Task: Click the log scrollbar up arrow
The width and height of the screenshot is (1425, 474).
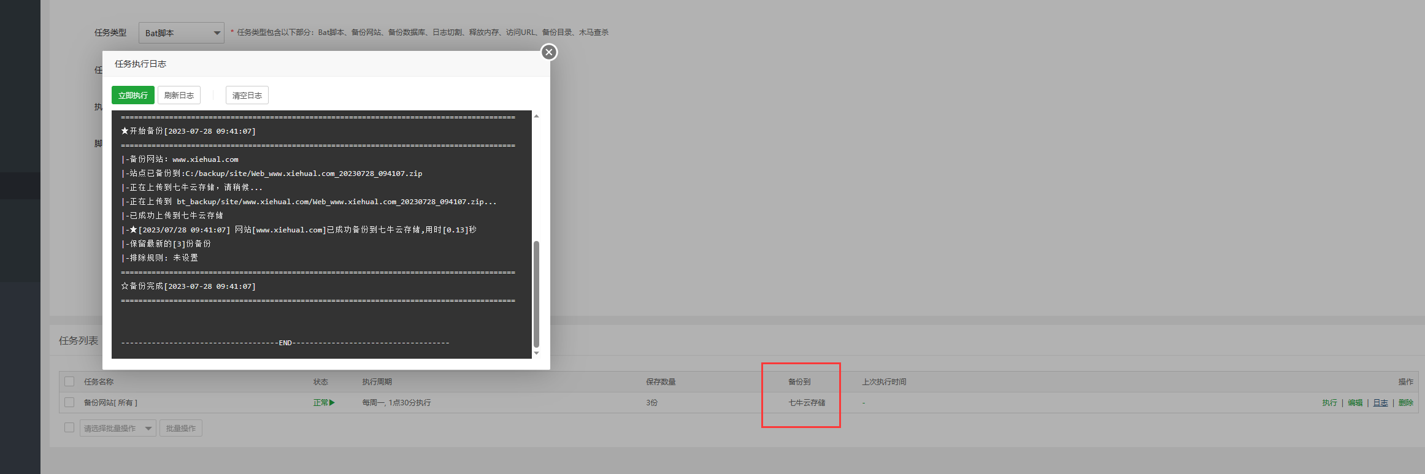Action: pos(536,116)
